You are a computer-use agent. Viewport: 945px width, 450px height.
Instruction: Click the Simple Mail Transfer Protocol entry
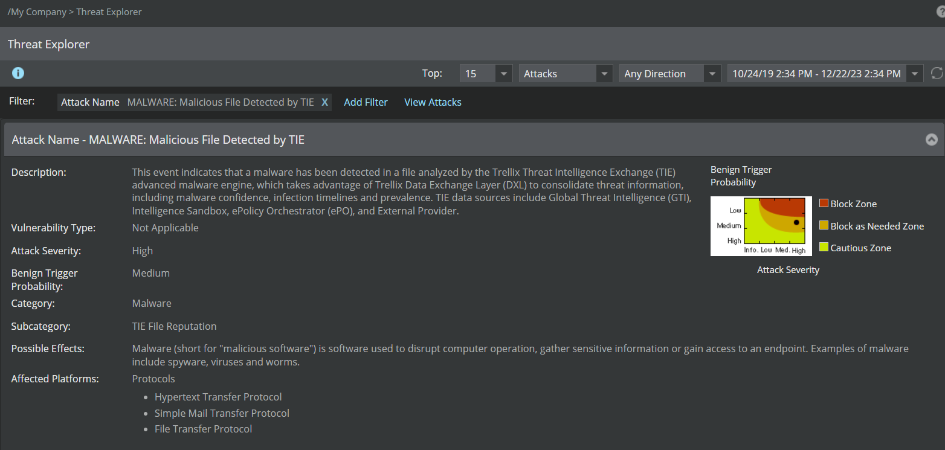click(x=222, y=413)
